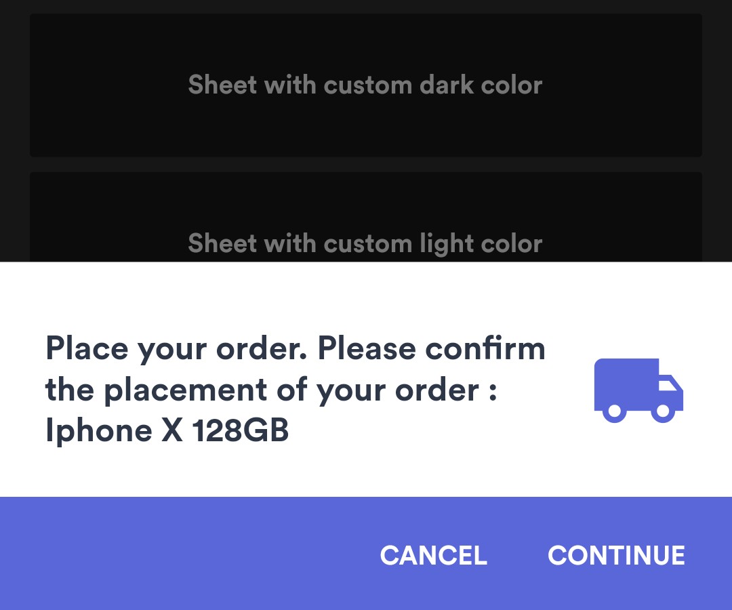The width and height of the screenshot is (732, 610).
Task: Click the white sheet area below the truck icon
Action: tap(638, 461)
